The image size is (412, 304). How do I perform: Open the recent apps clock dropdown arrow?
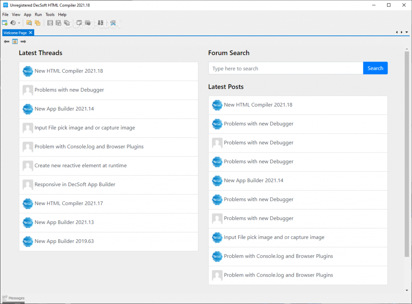click(x=19, y=23)
